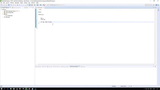This screenshot has width=160, height=90.
Task: Click the debug Resume toolbar icon
Action: [x=14, y=5]
